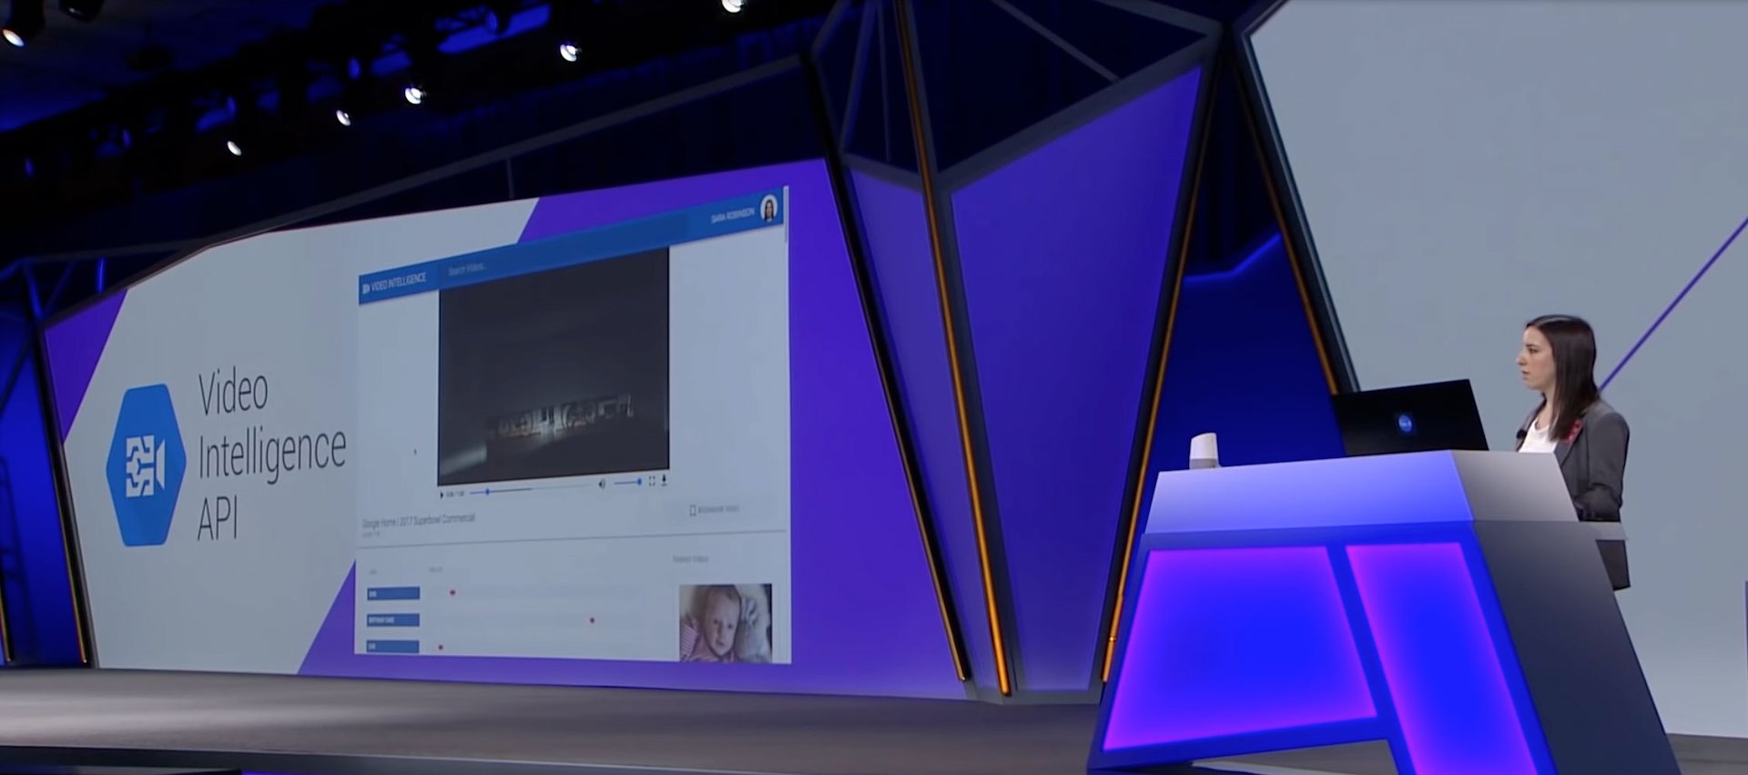Click the bookmark icon beside Bookmark Video
1748x775 pixels.
pyautogui.click(x=693, y=511)
